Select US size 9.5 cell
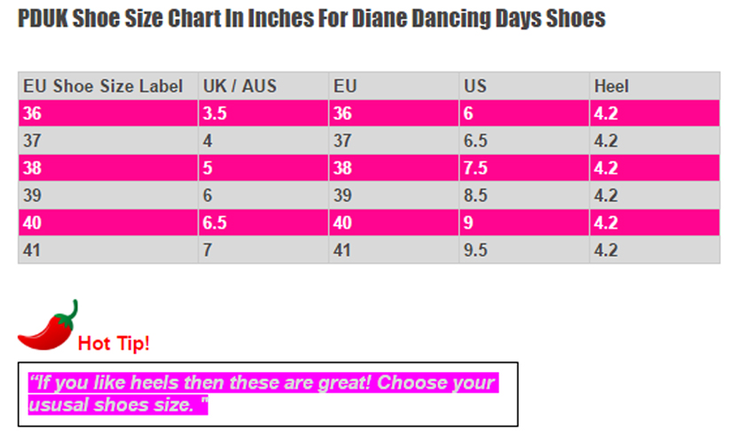This screenshot has height=434, width=729. pyautogui.click(x=524, y=250)
